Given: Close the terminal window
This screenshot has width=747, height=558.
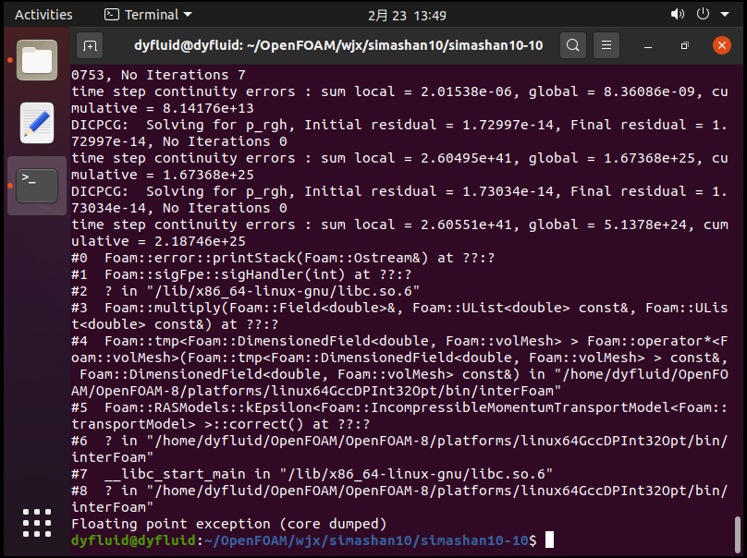Looking at the screenshot, I should [722, 45].
